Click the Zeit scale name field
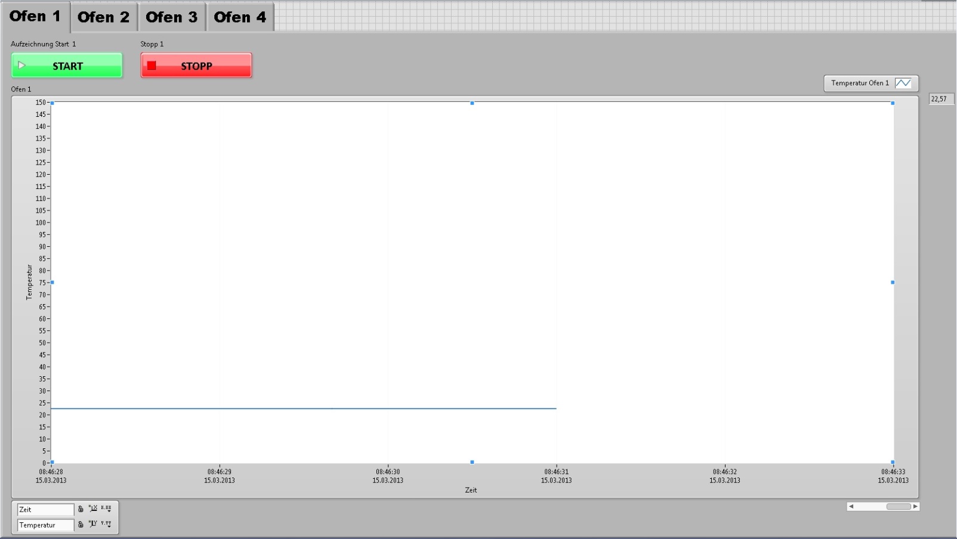Image resolution: width=957 pixels, height=539 pixels. [x=45, y=510]
